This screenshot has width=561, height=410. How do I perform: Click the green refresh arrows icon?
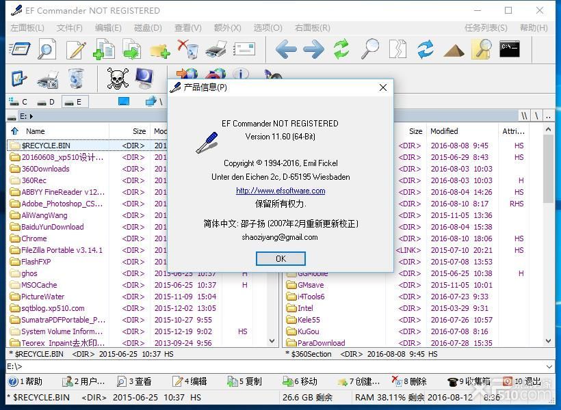pyautogui.click(x=341, y=49)
